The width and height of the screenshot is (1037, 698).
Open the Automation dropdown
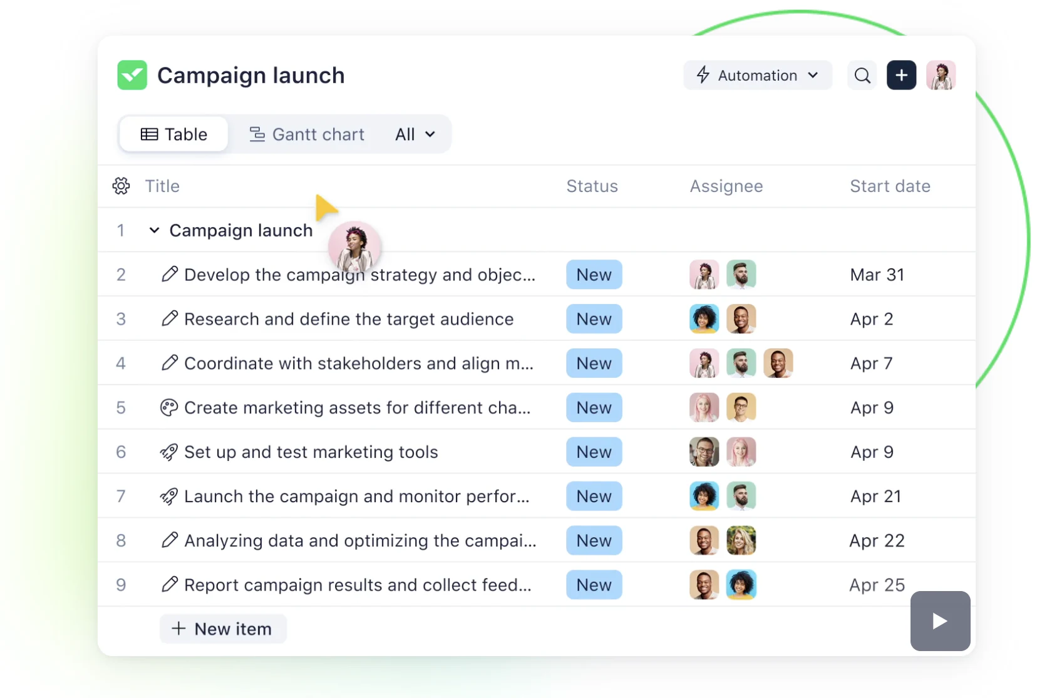pos(758,75)
